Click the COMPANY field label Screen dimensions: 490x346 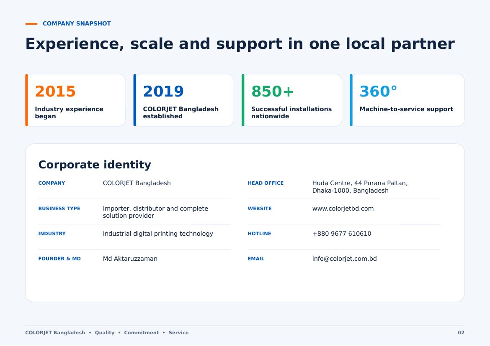point(52,183)
